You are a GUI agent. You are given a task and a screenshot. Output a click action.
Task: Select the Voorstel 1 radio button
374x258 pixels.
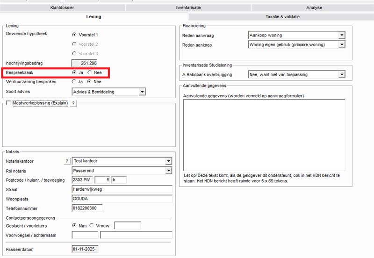pos(74,35)
